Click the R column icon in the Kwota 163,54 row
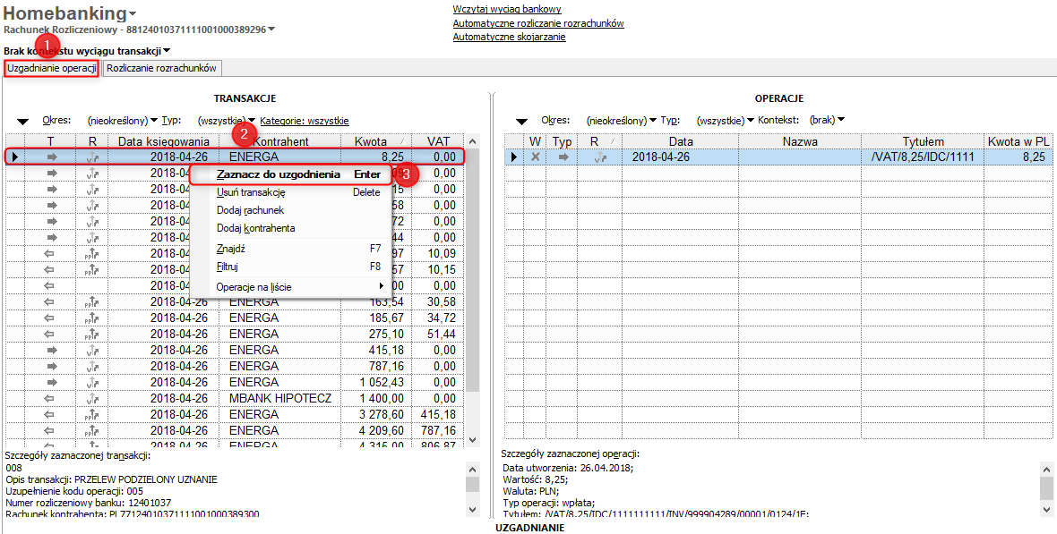The image size is (1057, 534). tap(93, 301)
